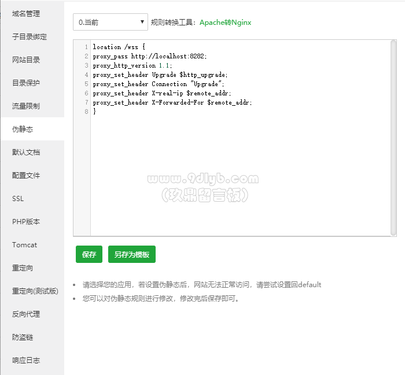Go to the PHP版本 tab
The height and width of the screenshot is (375, 405).
click(32, 221)
